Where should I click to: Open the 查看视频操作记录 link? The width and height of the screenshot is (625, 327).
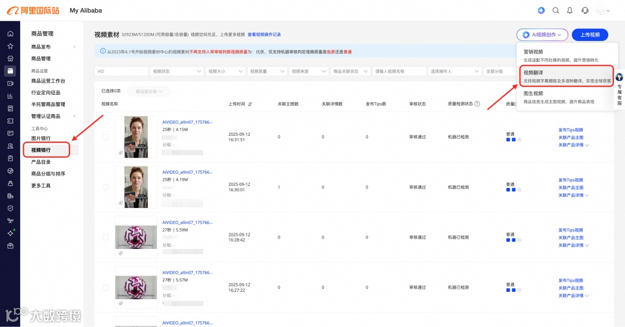264,35
